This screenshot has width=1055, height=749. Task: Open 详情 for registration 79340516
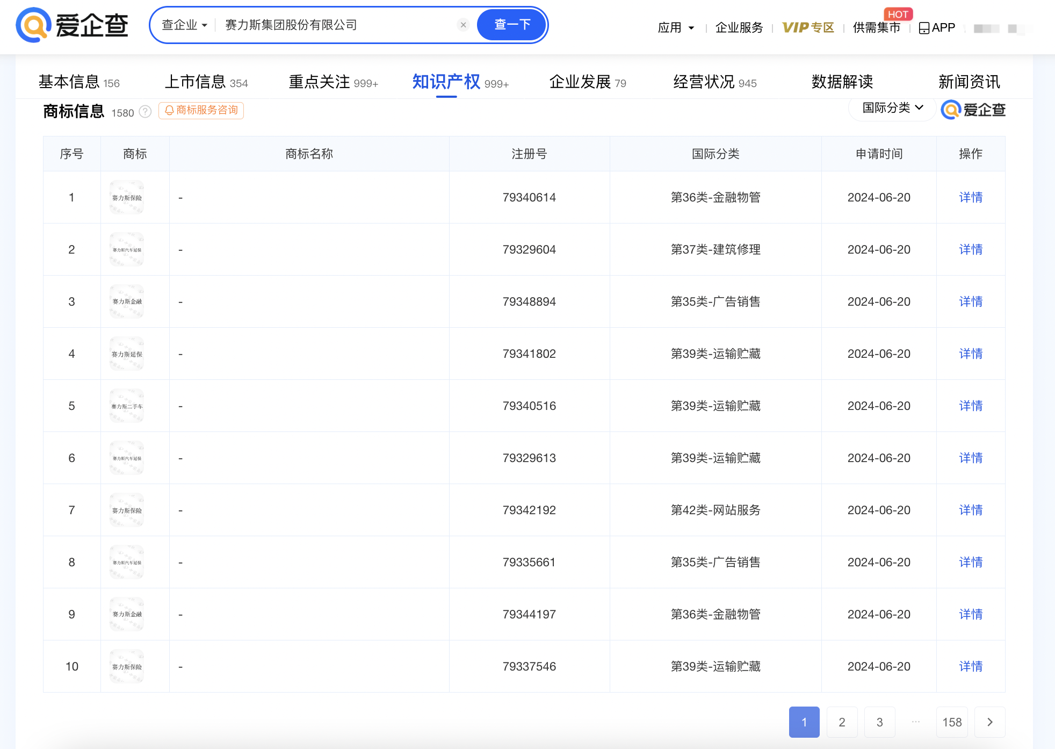(971, 406)
